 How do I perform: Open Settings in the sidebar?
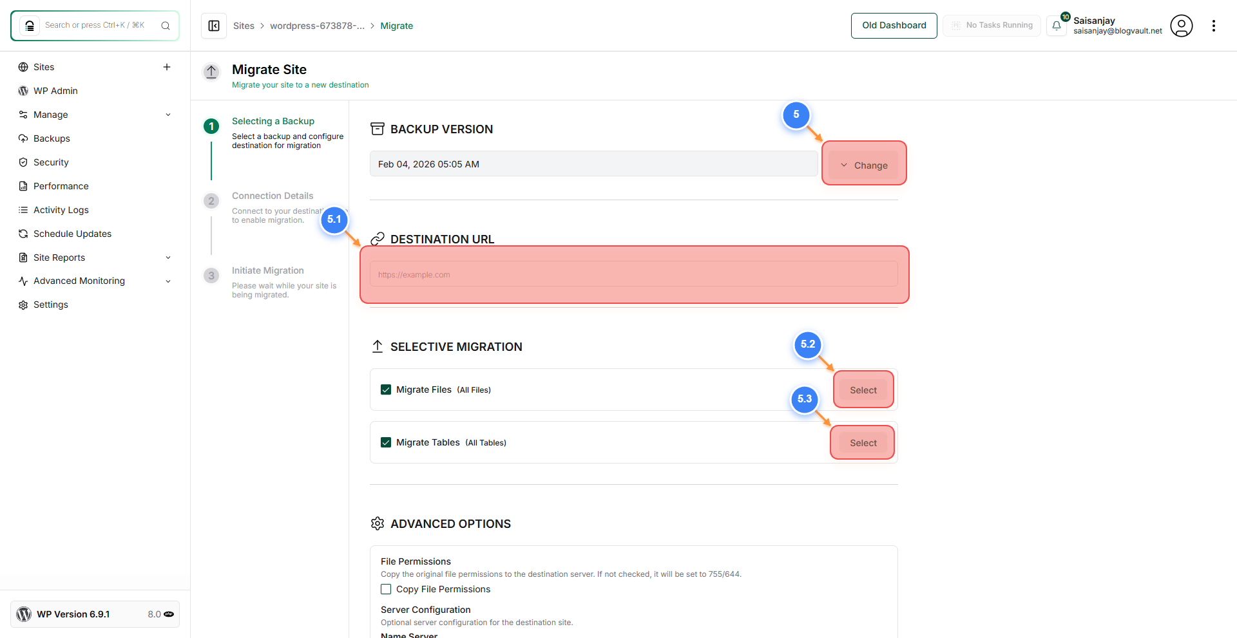51,305
